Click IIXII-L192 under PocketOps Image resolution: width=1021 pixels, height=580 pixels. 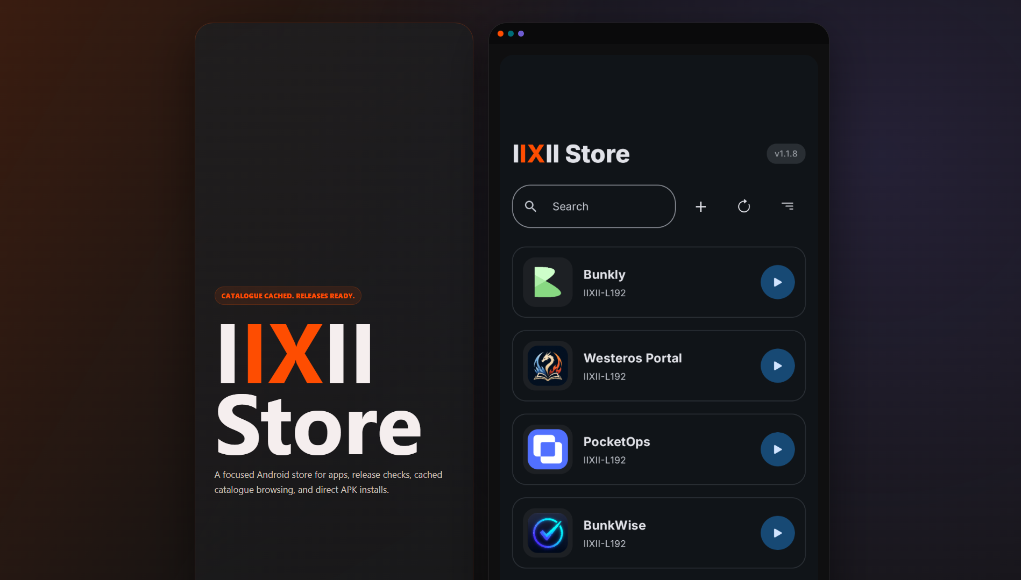605,460
